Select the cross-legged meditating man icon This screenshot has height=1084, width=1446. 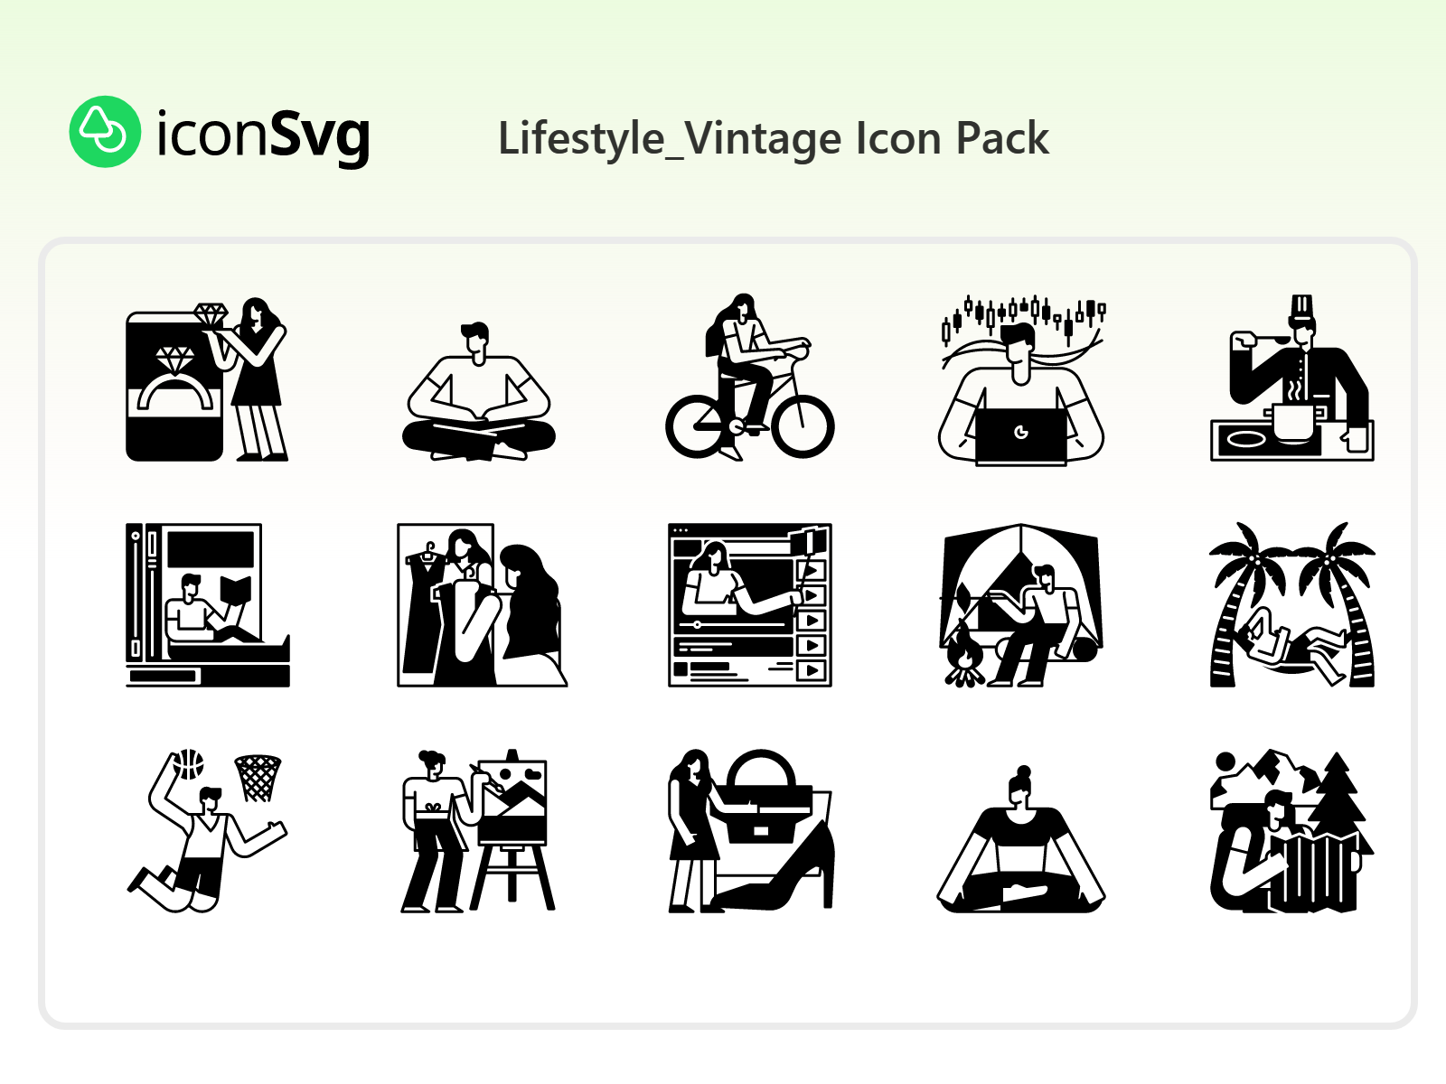[x=478, y=391]
